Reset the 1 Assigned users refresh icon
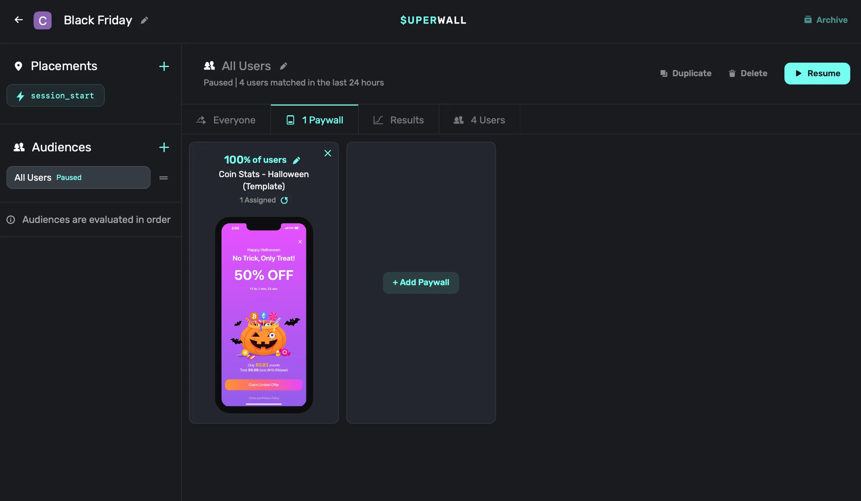Viewport: 861px width, 501px height. click(284, 200)
